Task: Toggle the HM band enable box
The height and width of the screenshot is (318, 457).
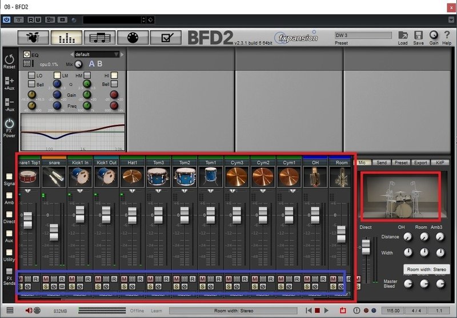Action: tap(87, 75)
